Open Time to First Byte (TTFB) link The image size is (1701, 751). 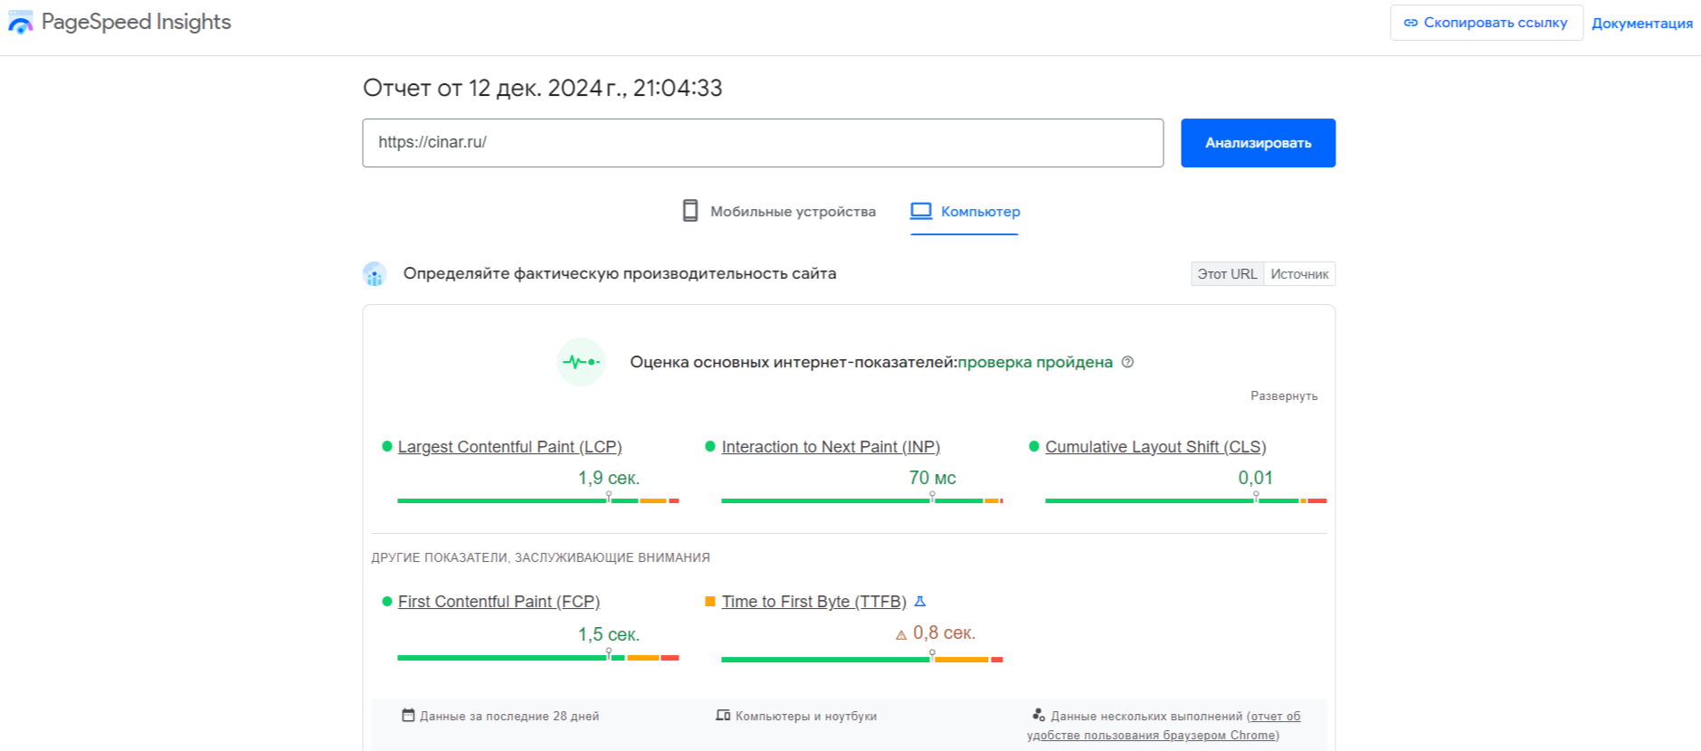pos(814,602)
